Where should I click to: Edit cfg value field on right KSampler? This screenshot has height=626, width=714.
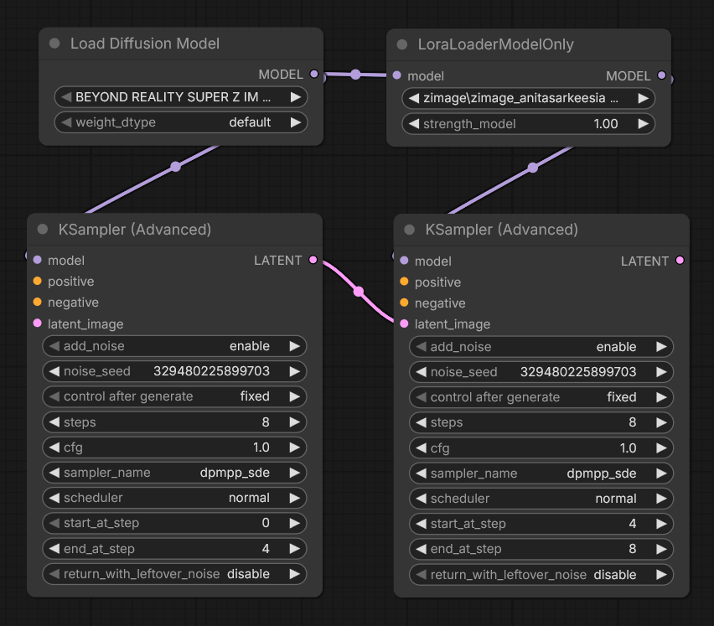[x=541, y=448]
